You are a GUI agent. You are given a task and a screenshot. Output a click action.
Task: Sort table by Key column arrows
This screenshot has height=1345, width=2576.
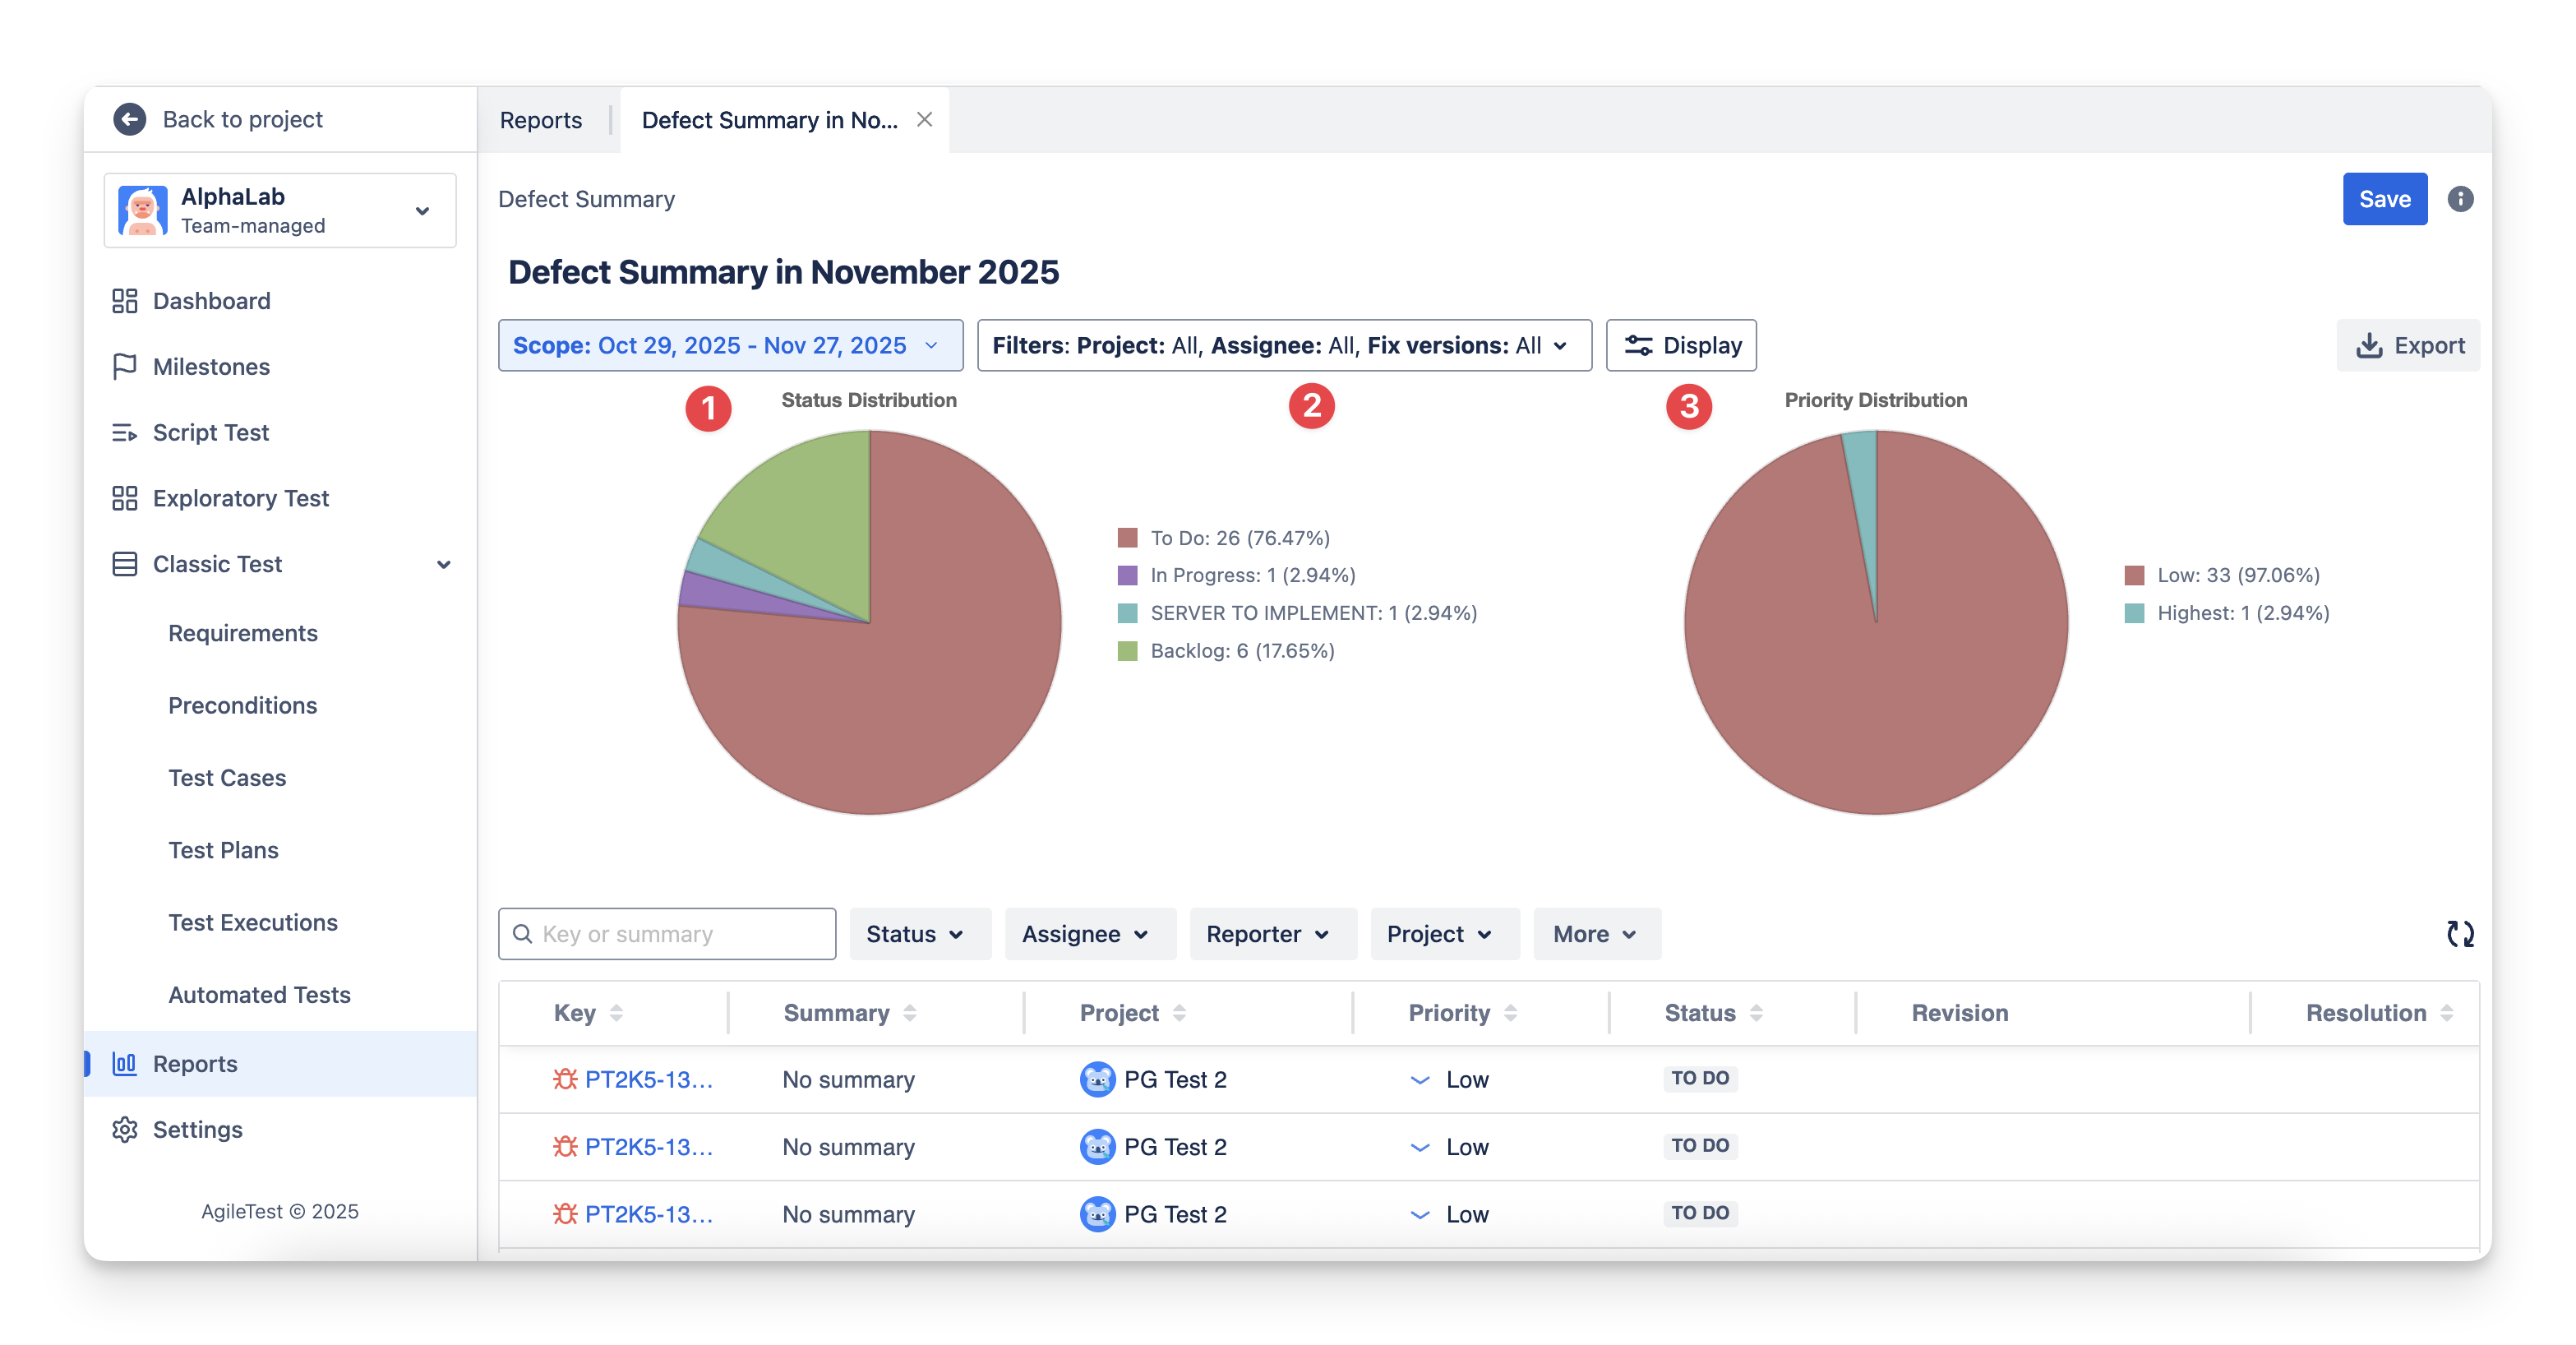[616, 1013]
